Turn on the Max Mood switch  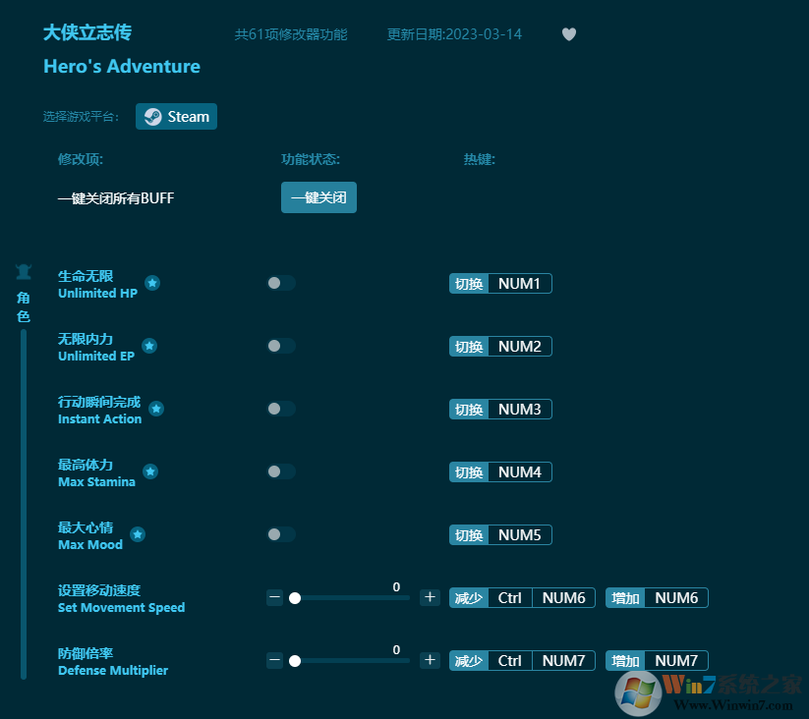pyautogui.click(x=280, y=534)
